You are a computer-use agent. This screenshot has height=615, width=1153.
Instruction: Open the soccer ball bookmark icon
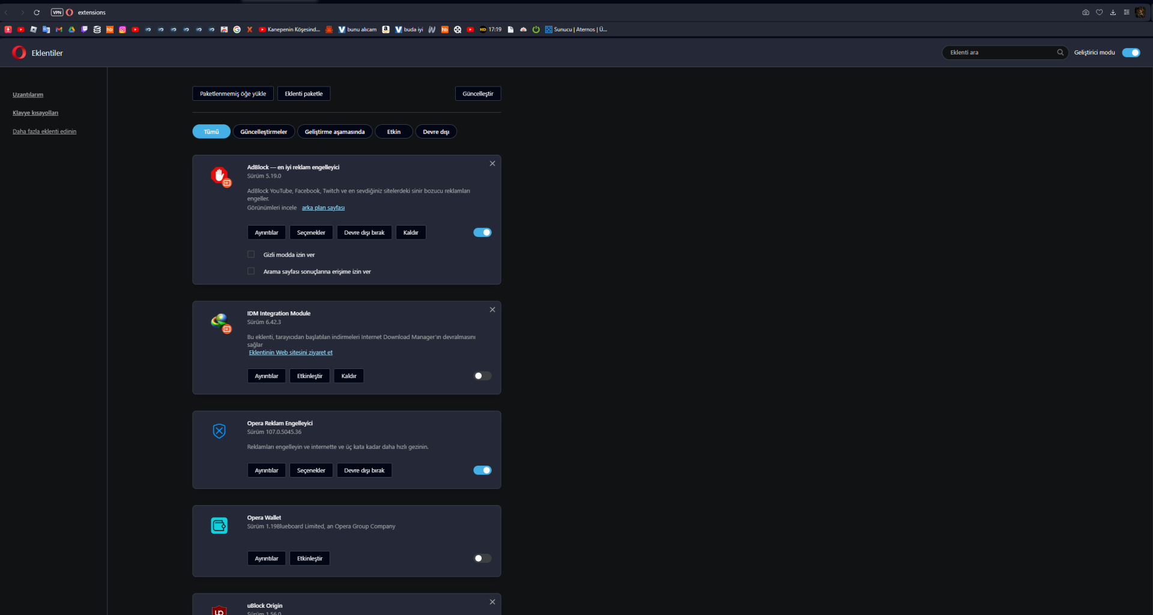458,29
